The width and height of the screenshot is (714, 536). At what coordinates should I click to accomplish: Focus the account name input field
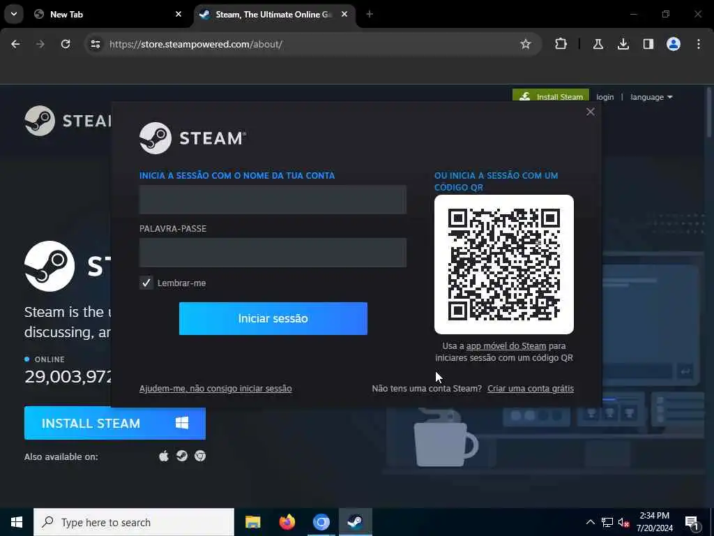click(x=273, y=199)
